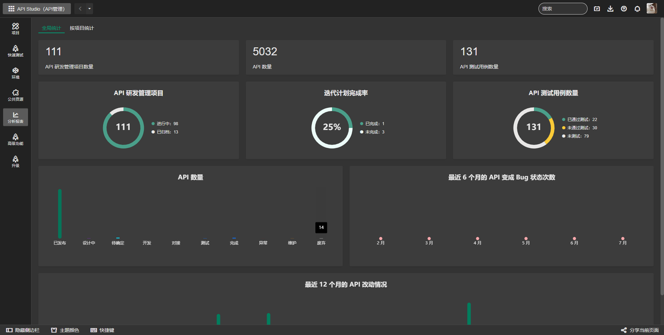Open the notification bell
The width and height of the screenshot is (664, 335).
[x=638, y=9]
